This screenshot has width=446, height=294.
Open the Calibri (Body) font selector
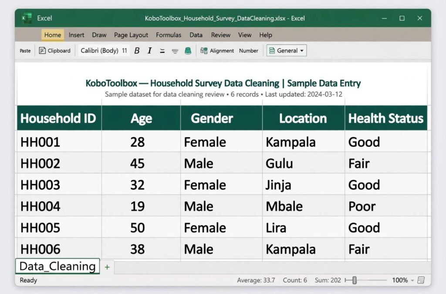click(x=99, y=50)
